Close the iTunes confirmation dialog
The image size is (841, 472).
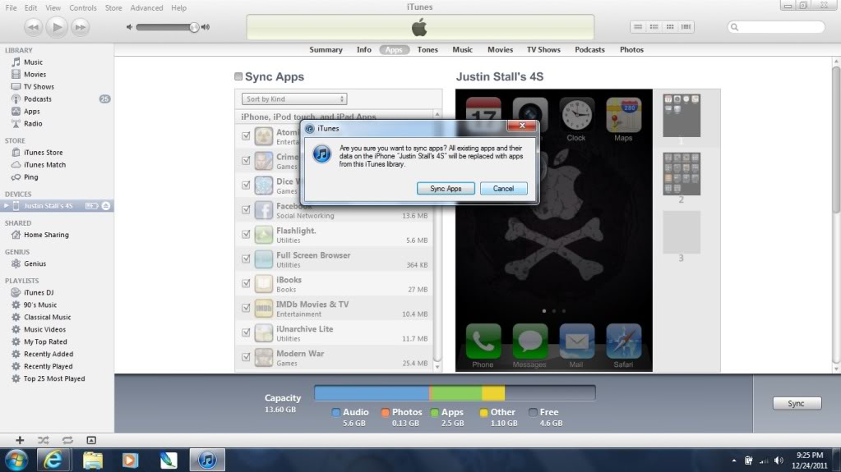pyautogui.click(x=522, y=126)
